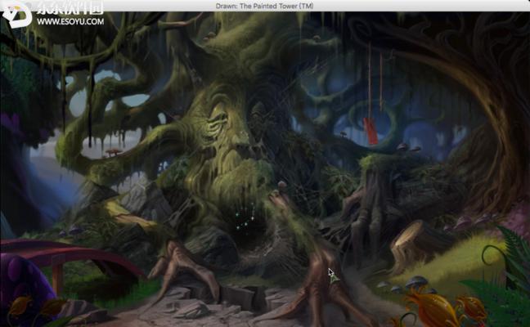The image size is (530, 327).
Task: Click the red swing hanging from the branch
Action: [x=371, y=131]
